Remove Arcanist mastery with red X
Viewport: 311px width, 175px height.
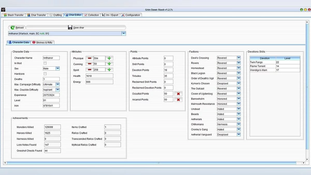pyautogui.click(x=178, y=100)
